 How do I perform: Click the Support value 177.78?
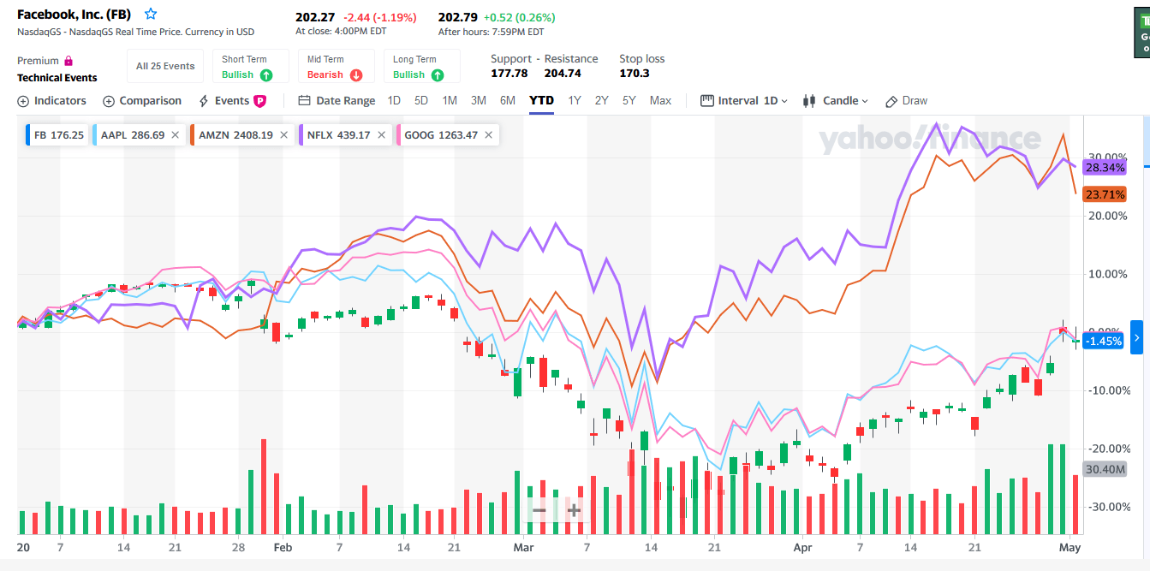509,74
